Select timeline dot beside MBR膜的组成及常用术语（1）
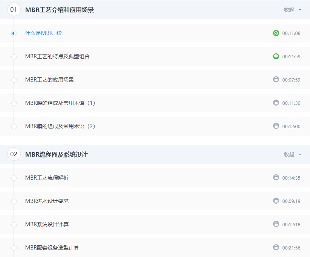 (x=14, y=103)
